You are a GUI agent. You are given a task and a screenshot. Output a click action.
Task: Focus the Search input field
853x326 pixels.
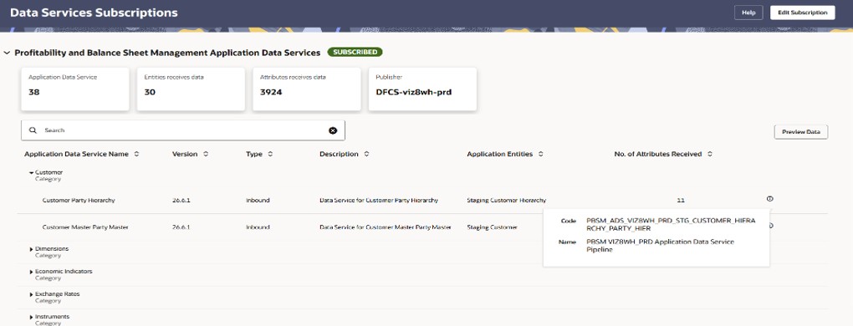coord(183,130)
